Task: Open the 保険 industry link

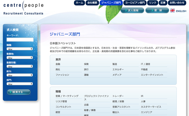Action: [x=86, y=64]
